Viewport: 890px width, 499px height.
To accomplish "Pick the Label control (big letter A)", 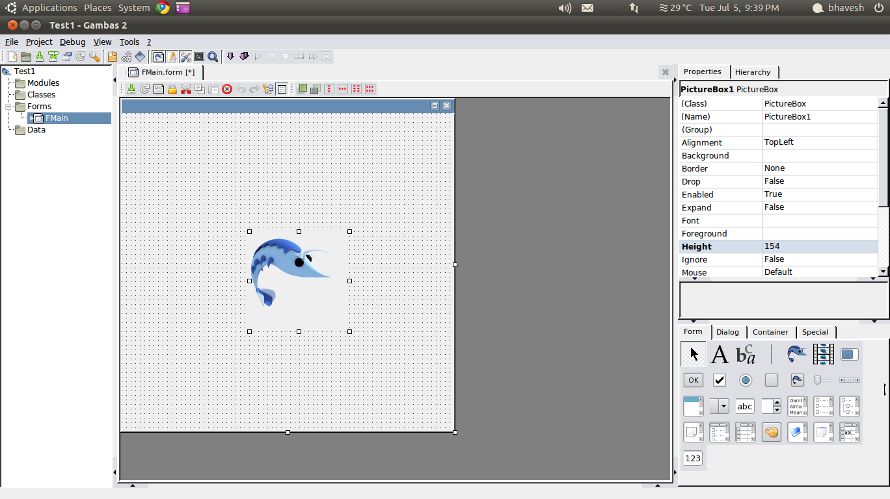I will [719, 354].
